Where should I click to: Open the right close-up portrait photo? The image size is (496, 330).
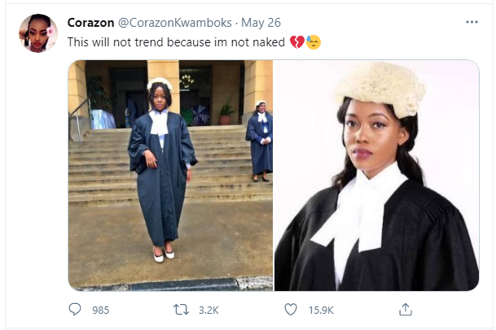pyautogui.click(x=376, y=175)
